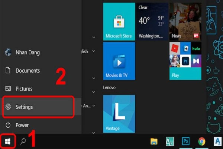Open the News live tile
The height and width of the screenshot is (149, 223).
[x=185, y=21]
